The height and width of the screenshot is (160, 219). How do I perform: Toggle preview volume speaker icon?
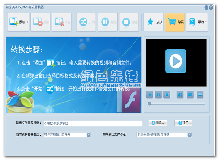click(x=180, y=95)
